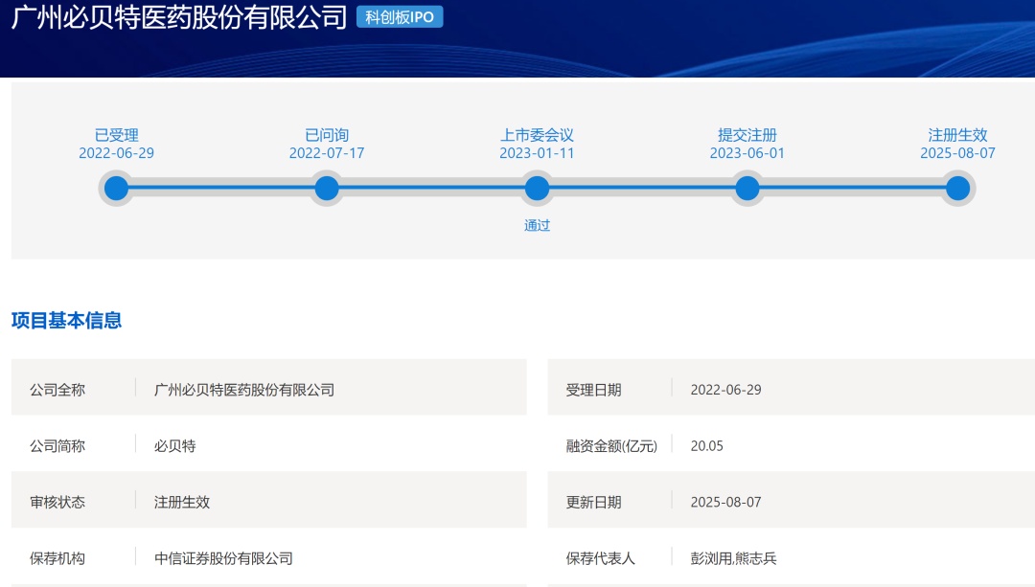Click the 广州必贝特医药股份有限公司 page title
Viewport: 1035px width, 587px height.
[x=178, y=17]
